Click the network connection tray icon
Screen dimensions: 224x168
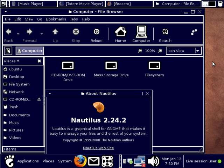click(140, 161)
